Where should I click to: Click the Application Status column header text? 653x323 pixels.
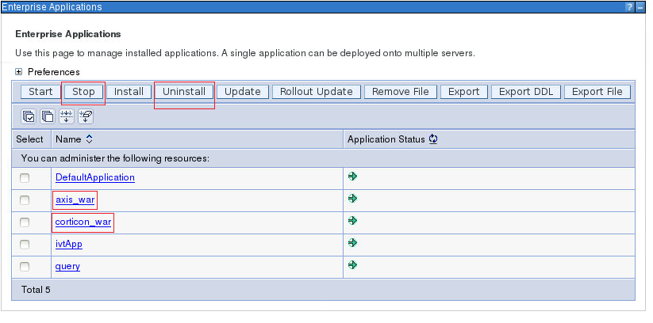386,139
